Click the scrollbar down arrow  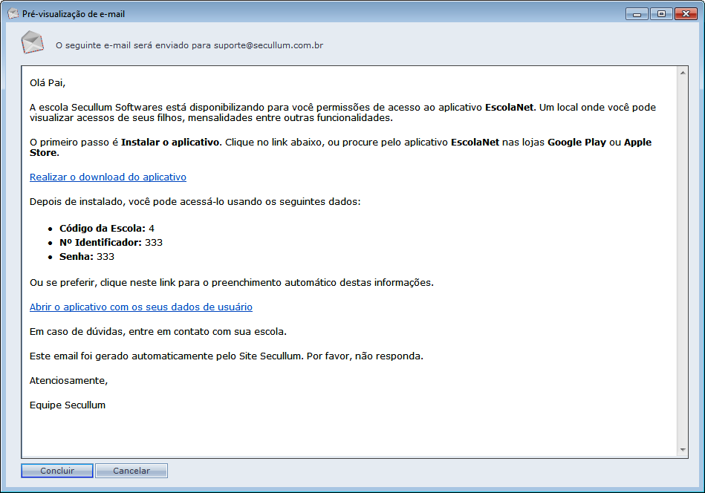point(683,450)
